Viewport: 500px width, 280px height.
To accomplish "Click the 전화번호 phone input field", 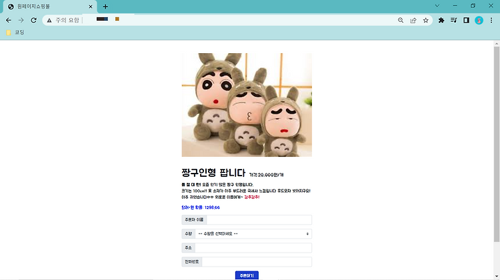I will (257, 261).
